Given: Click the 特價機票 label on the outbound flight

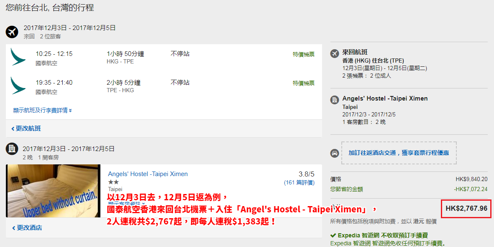Looking at the screenshot, I should point(304,54).
